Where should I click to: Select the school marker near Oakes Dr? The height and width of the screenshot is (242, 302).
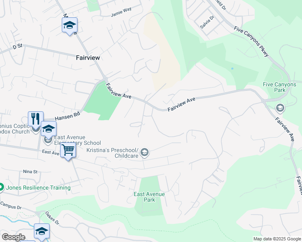[x=42, y=232]
